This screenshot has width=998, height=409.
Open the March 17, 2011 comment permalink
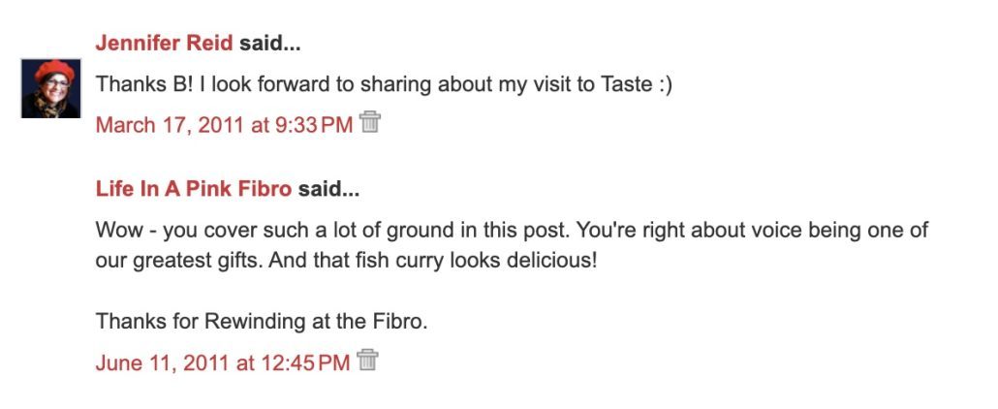tap(224, 125)
